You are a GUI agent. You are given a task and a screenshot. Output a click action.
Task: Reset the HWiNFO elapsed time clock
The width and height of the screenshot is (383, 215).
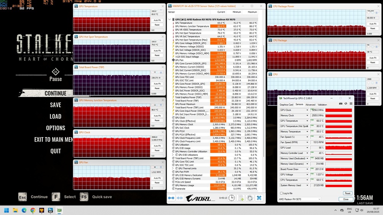(232, 198)
